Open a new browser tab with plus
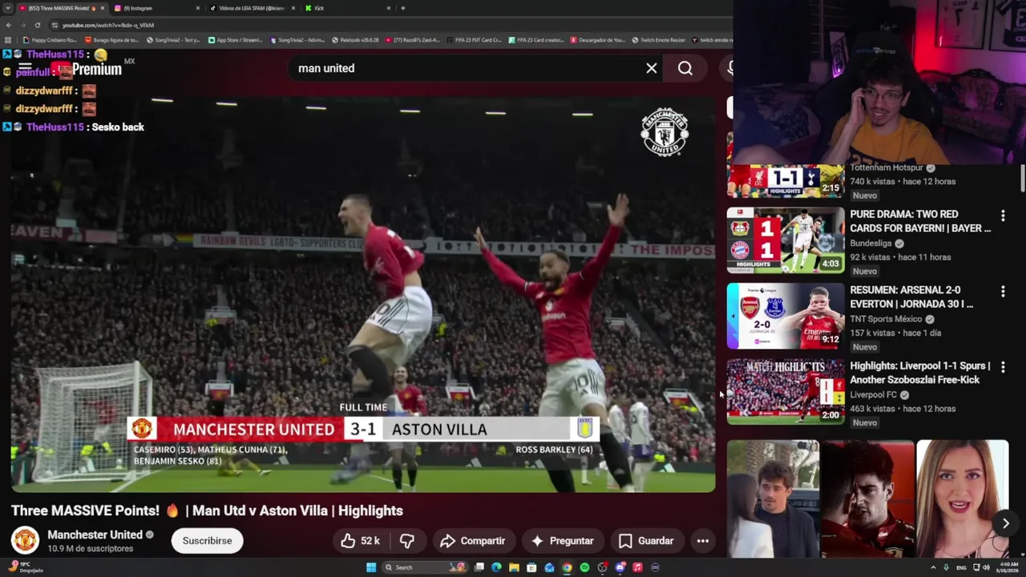 (x=402, y=8)
